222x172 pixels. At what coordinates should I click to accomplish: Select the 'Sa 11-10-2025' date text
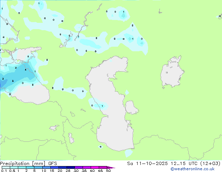coord(147,164)
